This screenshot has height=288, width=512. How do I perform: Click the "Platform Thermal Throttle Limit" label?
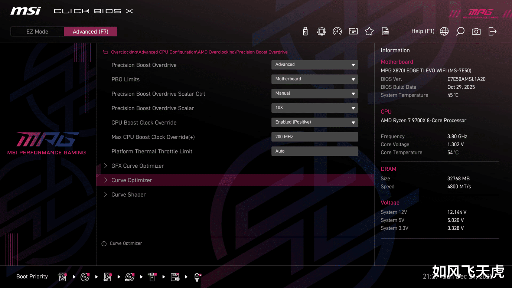152,151
